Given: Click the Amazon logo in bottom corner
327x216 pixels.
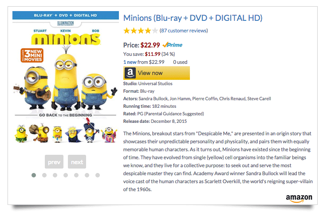Looking at the screenshot, I should [x=299, y=198].
